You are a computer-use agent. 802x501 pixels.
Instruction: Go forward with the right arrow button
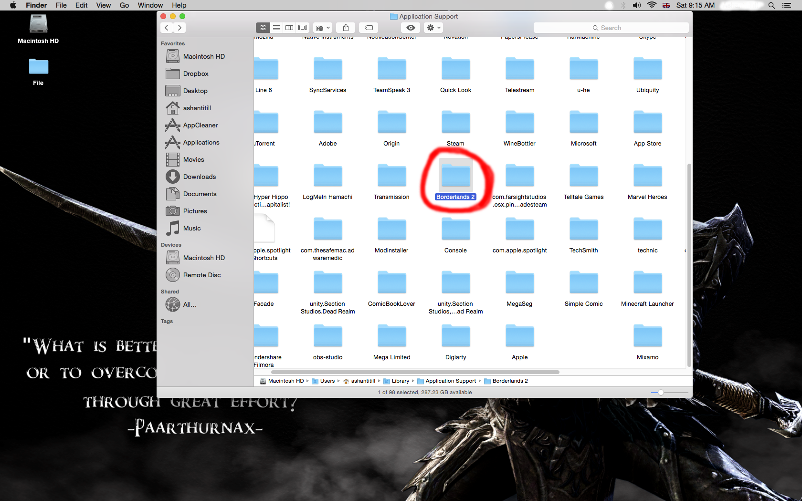pyautogui.click(x=179, y=28)
